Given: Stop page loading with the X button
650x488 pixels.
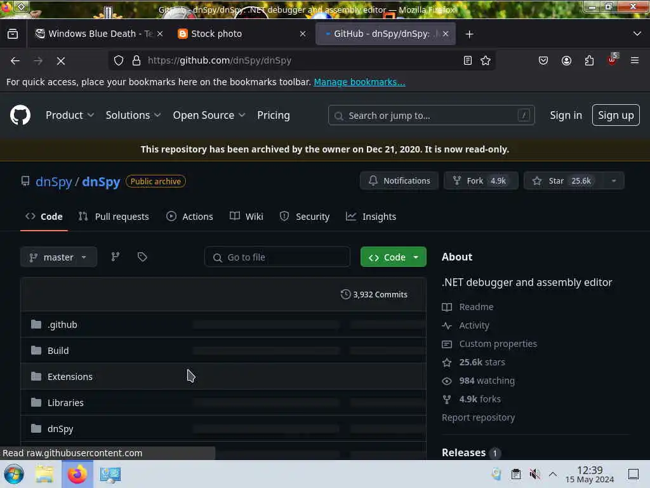Looking at the screenshot, I should [61, 61].
